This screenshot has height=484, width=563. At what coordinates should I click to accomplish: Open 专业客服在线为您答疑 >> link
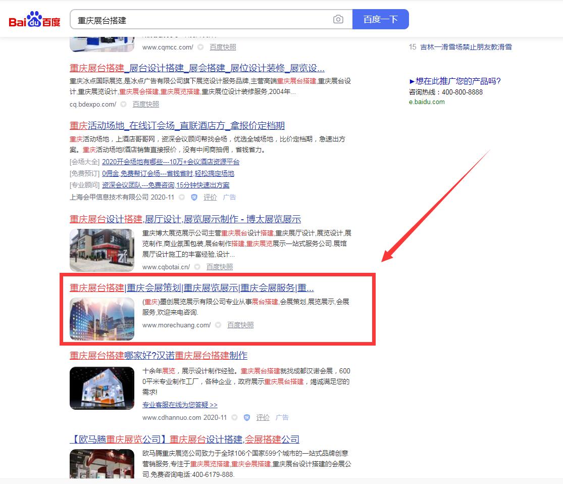click(x=180, y=405)
